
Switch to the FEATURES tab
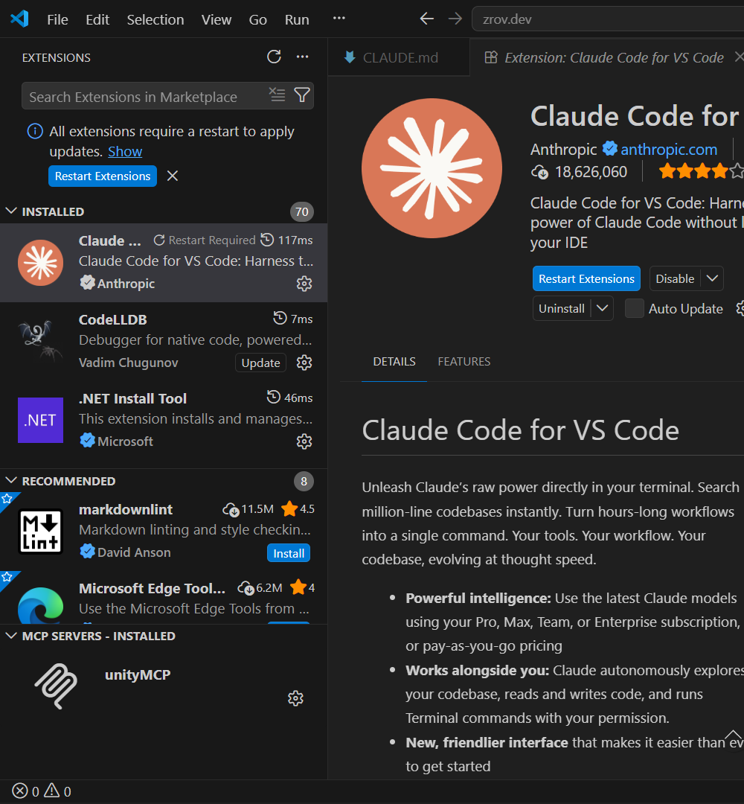click(x=464, y=362)
